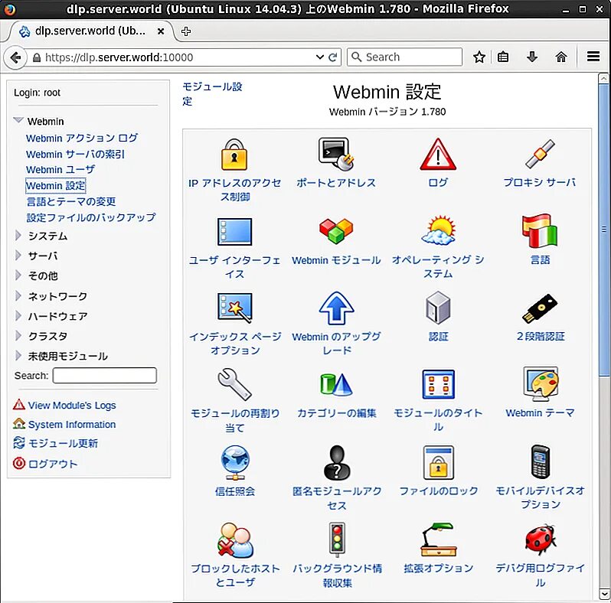This screenshot has height=603, width=611.
Task: Open the 2段階認証 USB key icon
Action: pos(540,308)
